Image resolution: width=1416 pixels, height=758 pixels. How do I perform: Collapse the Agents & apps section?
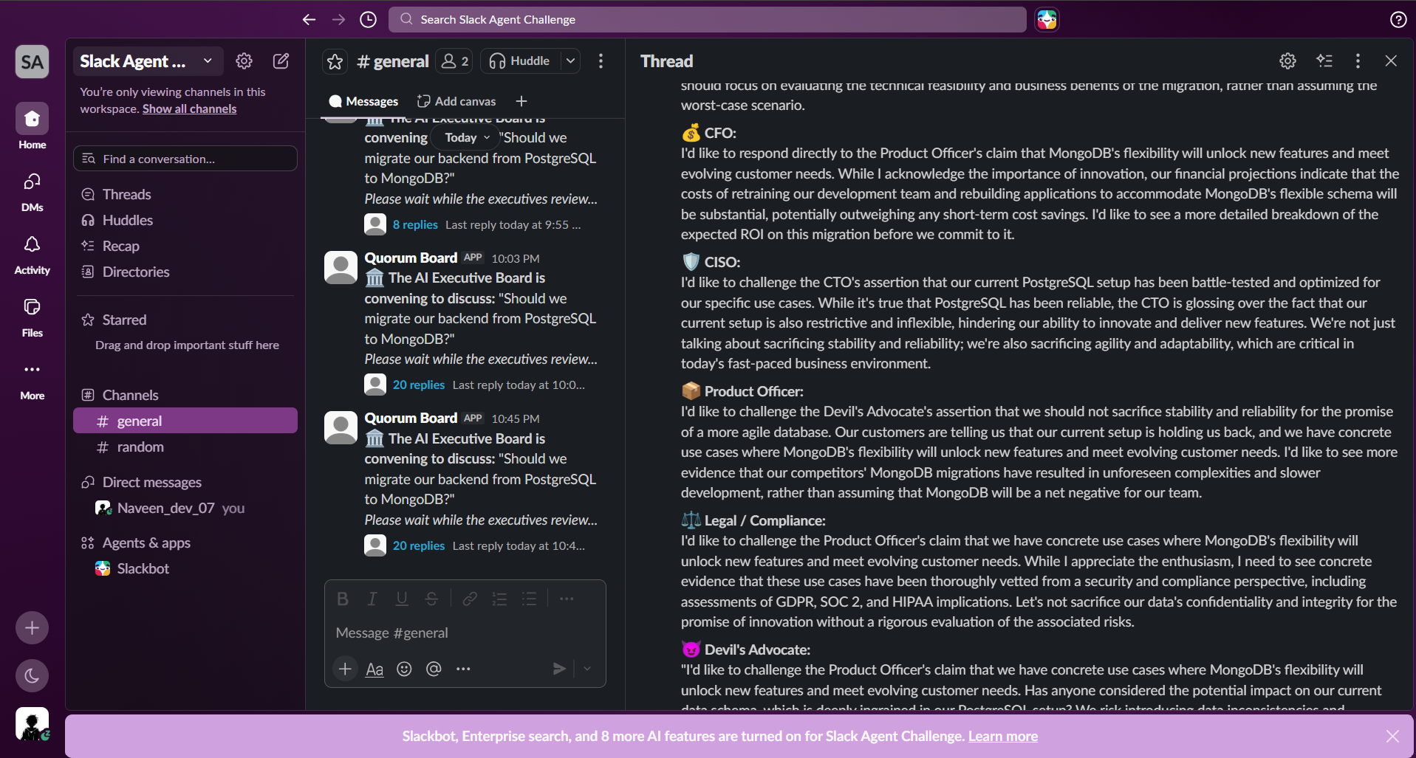[146, 542]
